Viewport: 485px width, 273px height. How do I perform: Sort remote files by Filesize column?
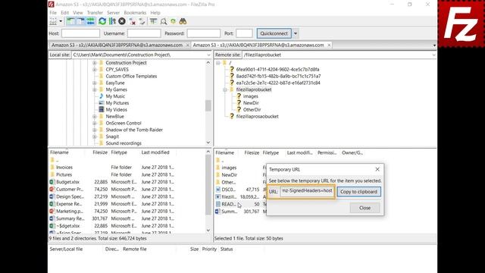[x=252, y=153]
